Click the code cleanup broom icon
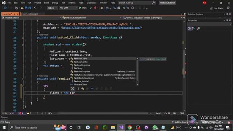 50,113
